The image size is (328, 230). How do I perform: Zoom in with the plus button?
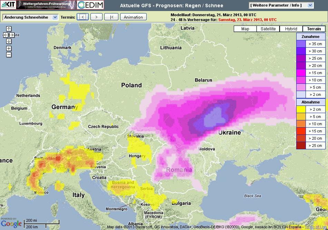point(9,49)
